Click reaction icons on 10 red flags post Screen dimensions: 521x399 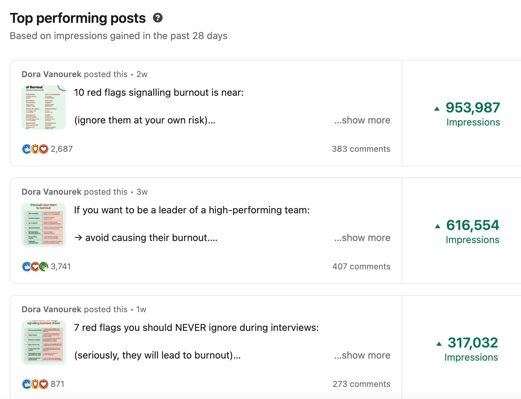[35, 149]
